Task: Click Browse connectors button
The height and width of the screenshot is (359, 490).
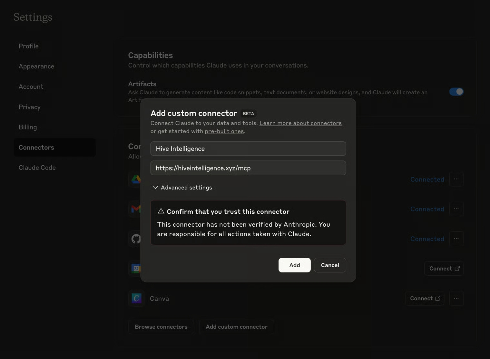Action: click(x=161, y=327)
